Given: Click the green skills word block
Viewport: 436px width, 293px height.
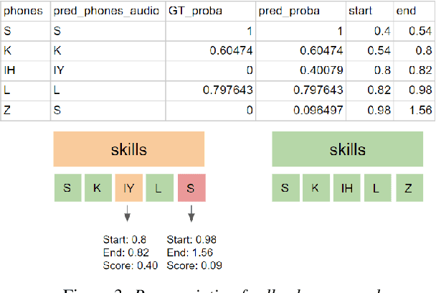Looking at the screenshot, I should tap(346, 150).
